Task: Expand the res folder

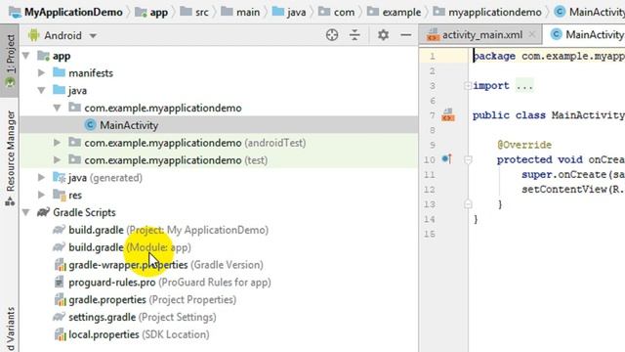Action: (41, 196)
